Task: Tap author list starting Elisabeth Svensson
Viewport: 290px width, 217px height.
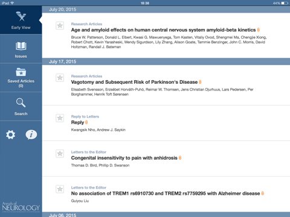Action: point(162,92)
